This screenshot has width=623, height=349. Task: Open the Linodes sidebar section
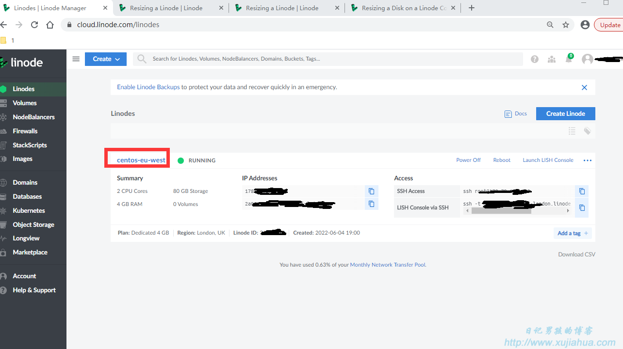(x=33, y=89)
